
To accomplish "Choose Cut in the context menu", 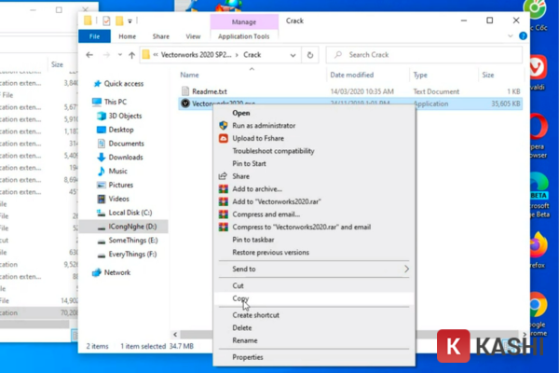I will 314,285.
